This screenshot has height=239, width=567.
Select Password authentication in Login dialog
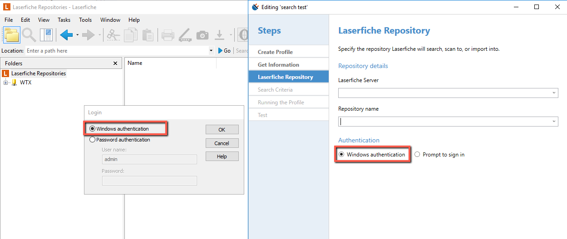(93, 140)
